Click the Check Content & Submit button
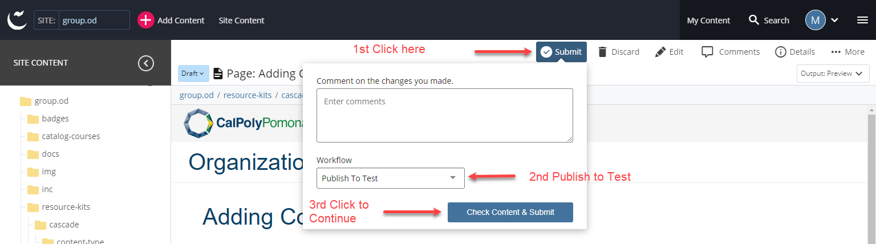The width and height of the screenshot is (876, 244). [510, 212]
